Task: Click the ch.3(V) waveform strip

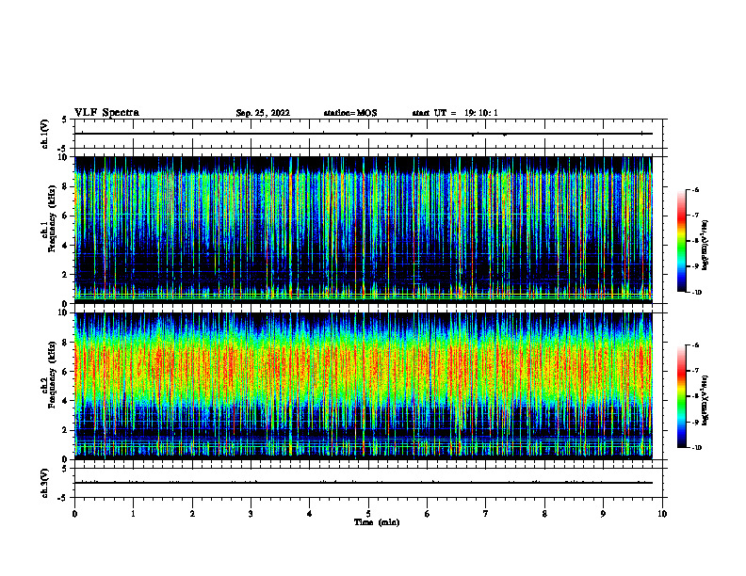Action: click(x=368, y=483)
